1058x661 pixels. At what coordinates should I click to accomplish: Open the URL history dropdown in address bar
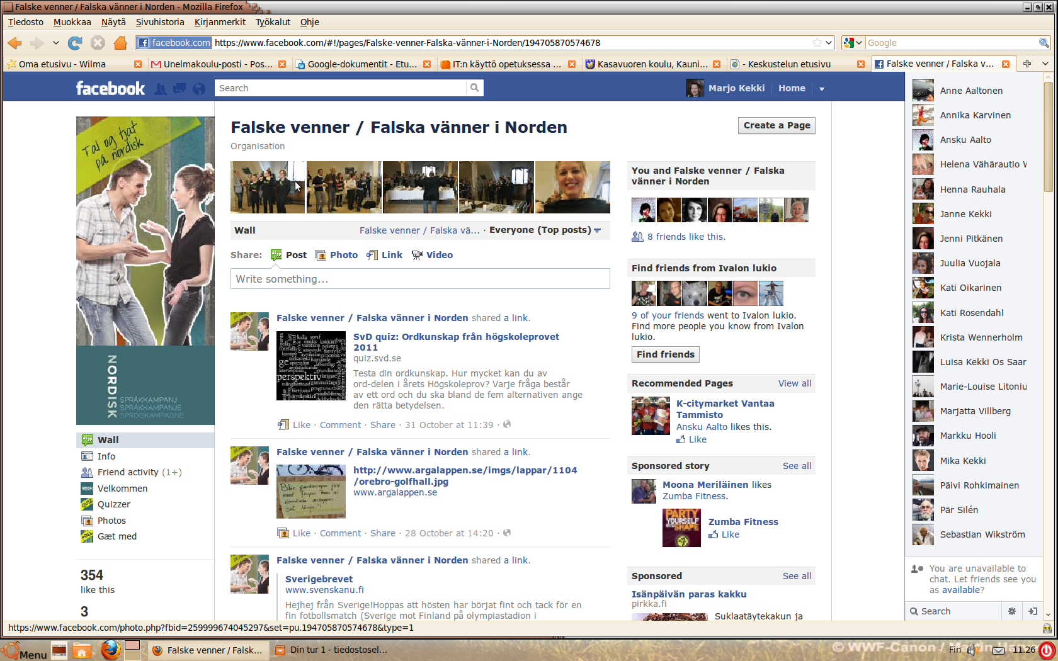click(829, 43)
